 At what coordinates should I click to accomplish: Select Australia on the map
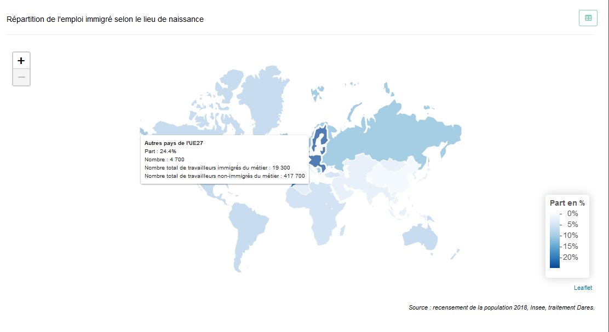point(421,237)
